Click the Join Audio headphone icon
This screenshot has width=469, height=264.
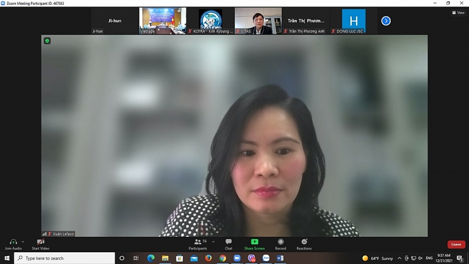(x=13, y=242)
